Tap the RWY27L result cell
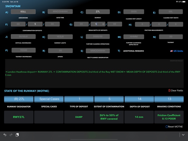The width and height of the screenshot is (188, 141). (x=19, y=117)
